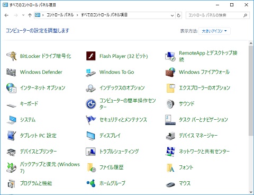Open the ディスプレイ text link
This screenshot has height=195, width=254.
coord(110,136)
